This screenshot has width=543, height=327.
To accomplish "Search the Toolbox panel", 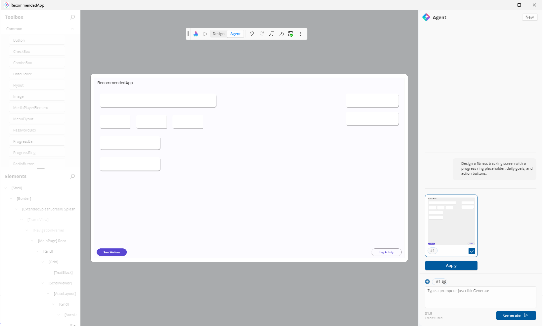I will [72, 17].
